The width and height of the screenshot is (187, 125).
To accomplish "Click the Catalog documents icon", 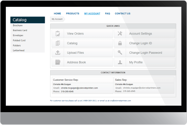I will pyautogui.click(x=58, y=43).
